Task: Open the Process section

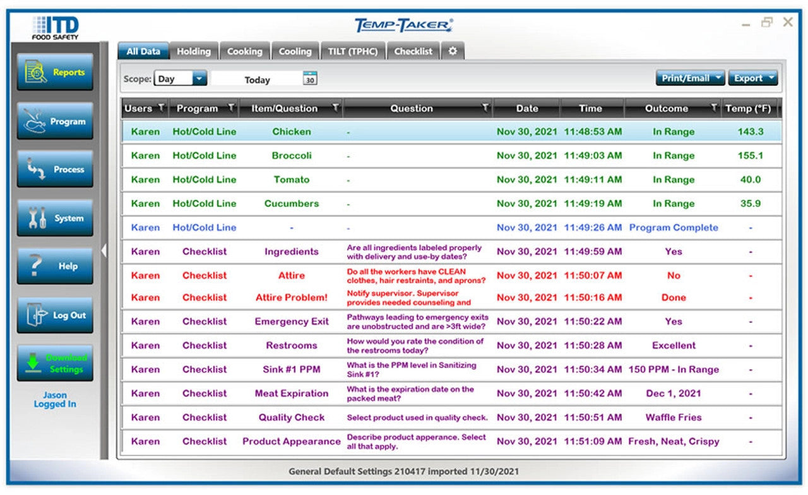Action: click(55, 169)
